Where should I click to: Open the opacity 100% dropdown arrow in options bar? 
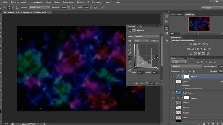click(69, 8)
